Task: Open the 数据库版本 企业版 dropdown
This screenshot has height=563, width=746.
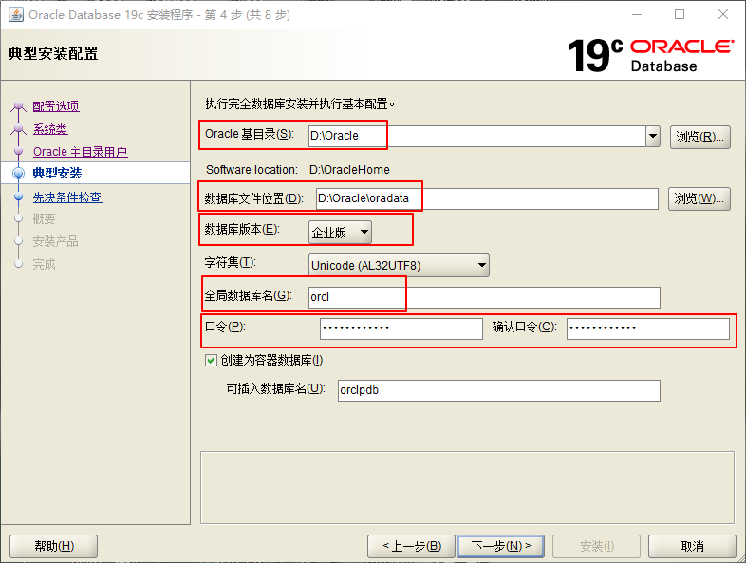Action: click(340, 233)
